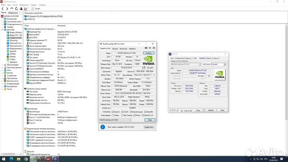Viewport: 288px width, 162px height.
Task: Open Справка menu in AIDA64
Action: (42, 5)
